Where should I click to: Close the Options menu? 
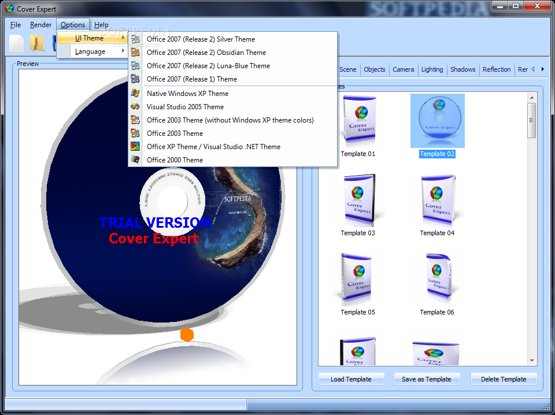(73, 25)
